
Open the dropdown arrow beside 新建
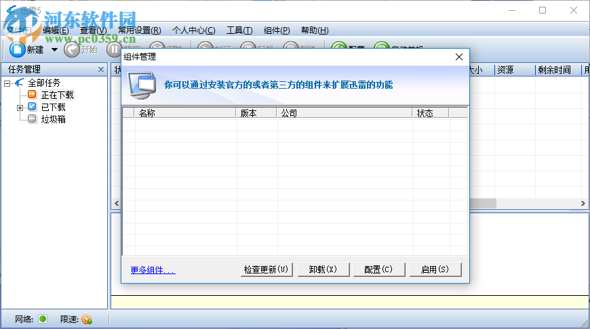click(x=54, y=49)
